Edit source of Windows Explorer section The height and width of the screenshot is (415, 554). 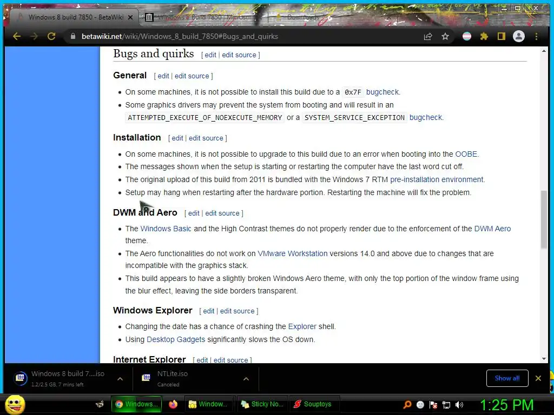[237, 311]
